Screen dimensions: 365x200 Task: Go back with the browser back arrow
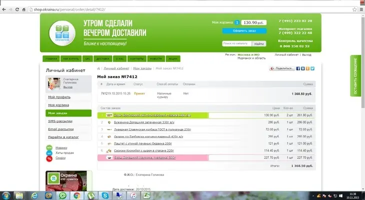(x=4, y=9)
